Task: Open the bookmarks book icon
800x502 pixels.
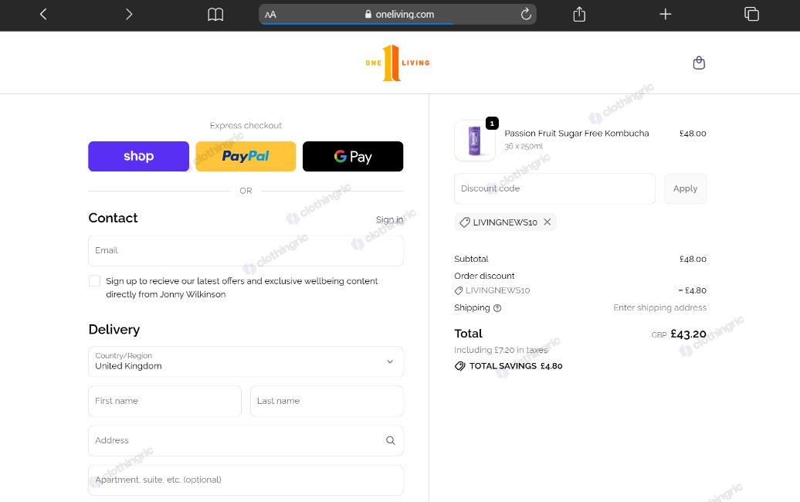Action: (215, 14)
